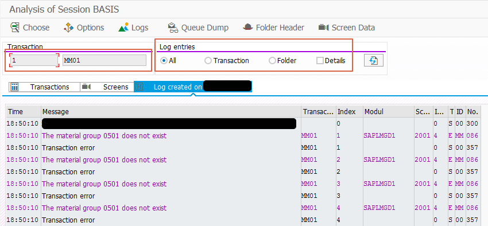Click the icon before Log created on
Image resolution: width=488 pixels, height=226 pixels.
click(140, 87)
